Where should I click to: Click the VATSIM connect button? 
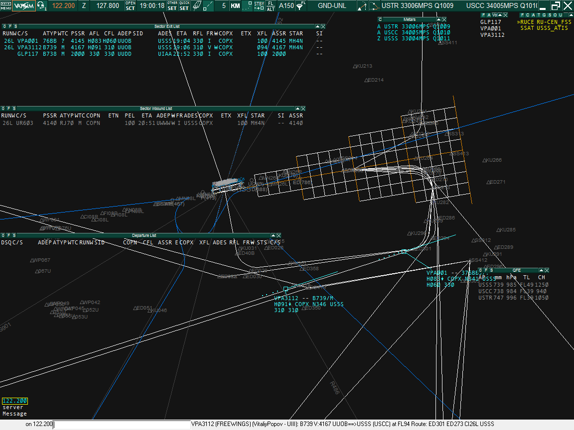[x=24, y=5]
